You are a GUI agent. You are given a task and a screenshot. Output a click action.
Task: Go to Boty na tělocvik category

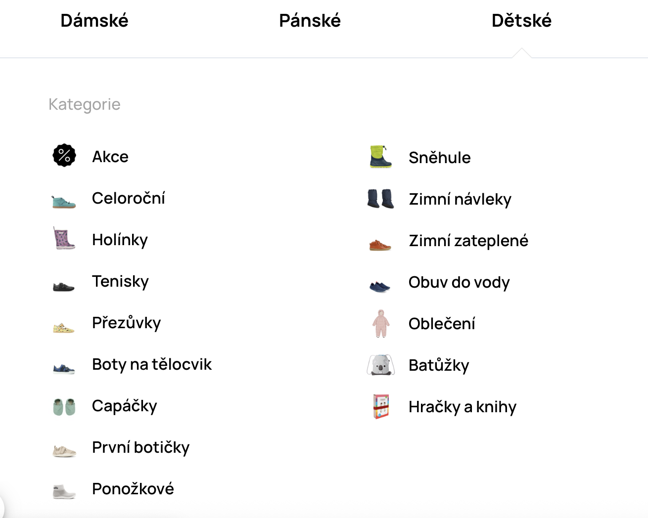click(151, 364)
